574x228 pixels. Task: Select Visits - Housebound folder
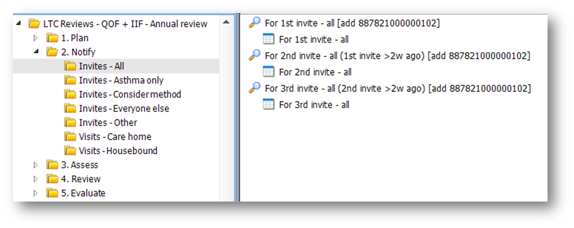tap(118, 151)
